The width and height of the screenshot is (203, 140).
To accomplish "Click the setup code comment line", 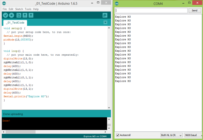I will (x=39, y=32).
